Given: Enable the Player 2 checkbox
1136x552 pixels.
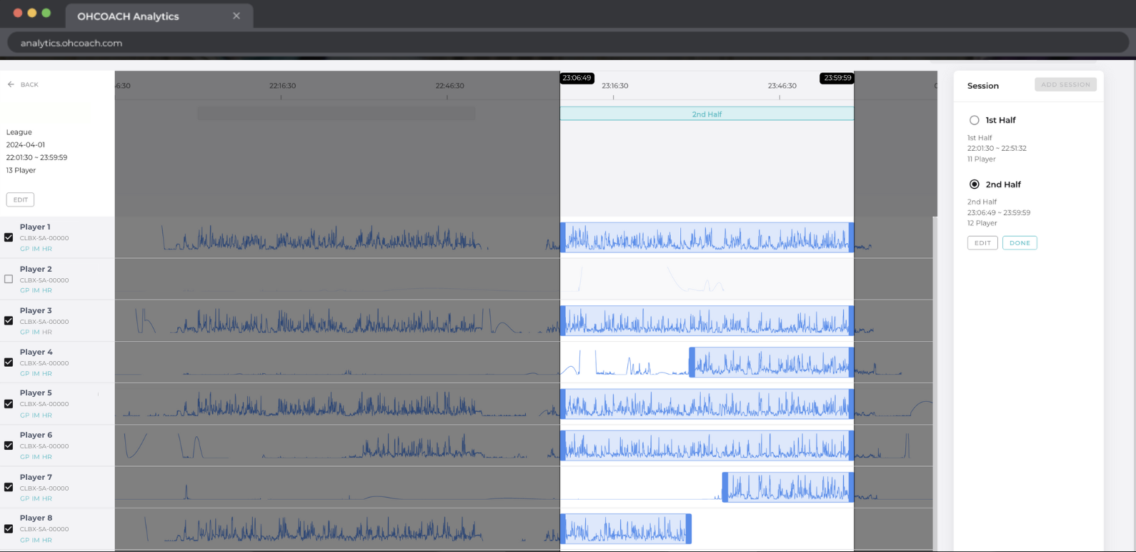Looking at the screenshot, I should pos(9,279).
